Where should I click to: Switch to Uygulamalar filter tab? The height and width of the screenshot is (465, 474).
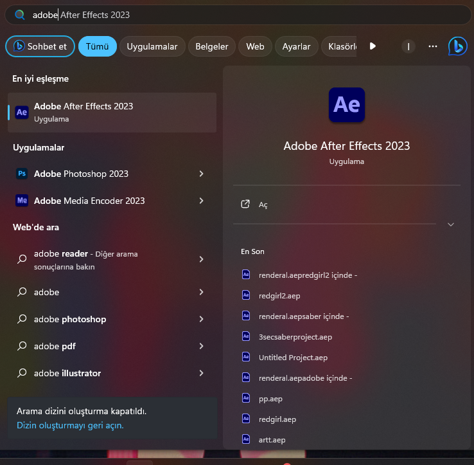tap(152, 46)
